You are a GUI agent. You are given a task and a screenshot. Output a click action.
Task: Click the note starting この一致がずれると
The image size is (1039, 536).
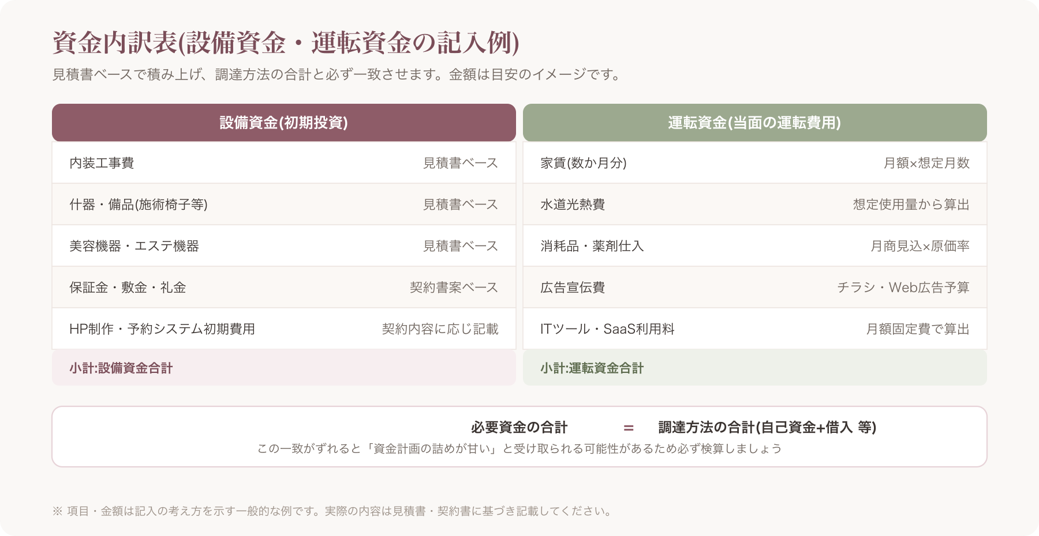tap(519, 448)
